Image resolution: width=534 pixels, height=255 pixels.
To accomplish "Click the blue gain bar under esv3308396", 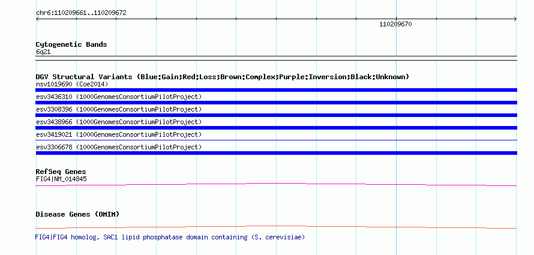I will 276,115.
